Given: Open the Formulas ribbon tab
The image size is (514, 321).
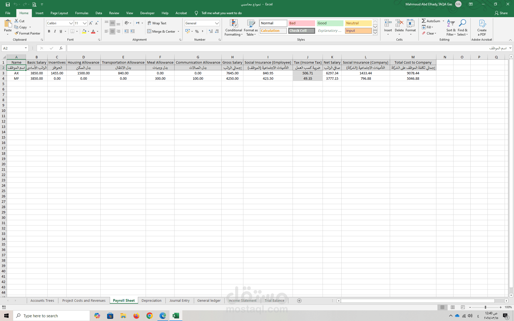Looking at the screenshot, I should point(82,13).
